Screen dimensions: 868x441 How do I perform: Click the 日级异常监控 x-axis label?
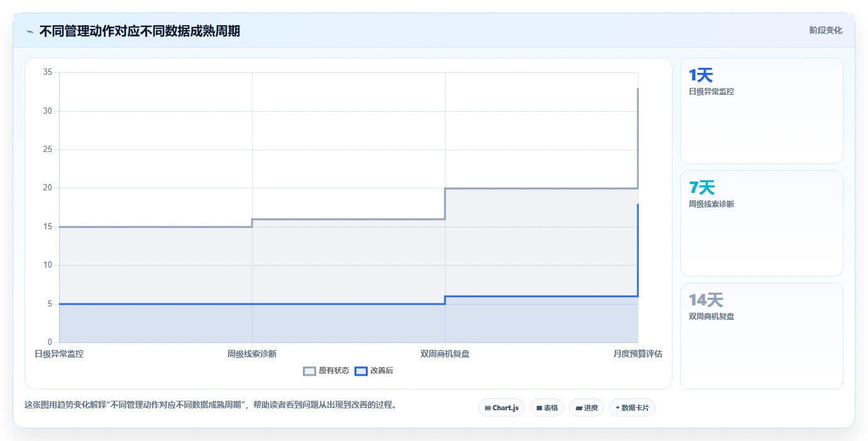point(59,354)
